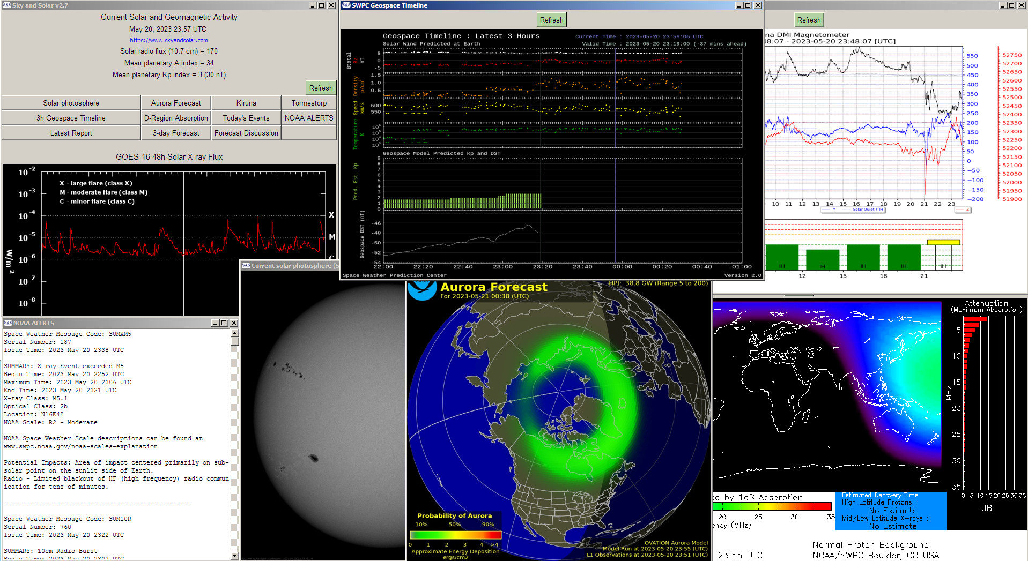The width and height of the screenshot is (1028, 561).
Task: Open Today's Events
Action: click(246, 118)
